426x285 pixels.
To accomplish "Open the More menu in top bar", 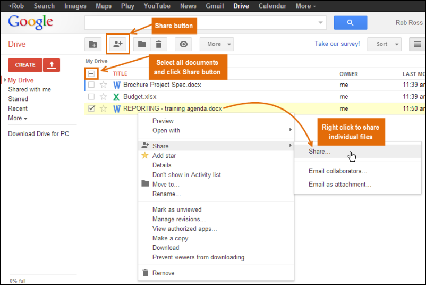I will pos(305,6).
